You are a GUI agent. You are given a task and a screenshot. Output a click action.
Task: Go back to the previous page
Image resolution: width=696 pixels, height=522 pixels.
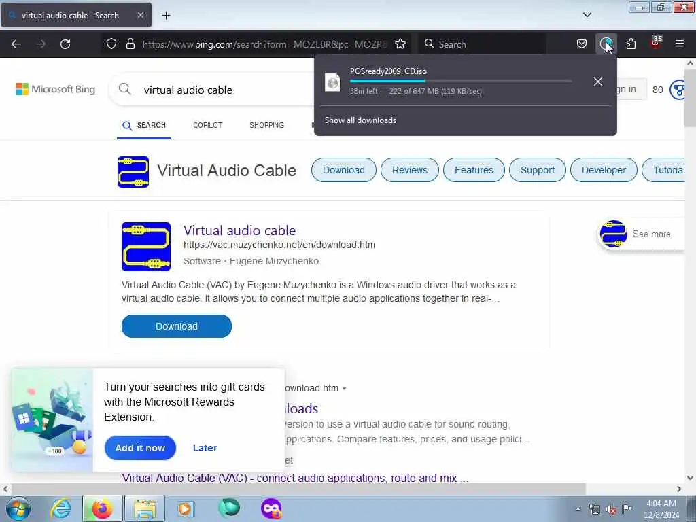(16, 44)
